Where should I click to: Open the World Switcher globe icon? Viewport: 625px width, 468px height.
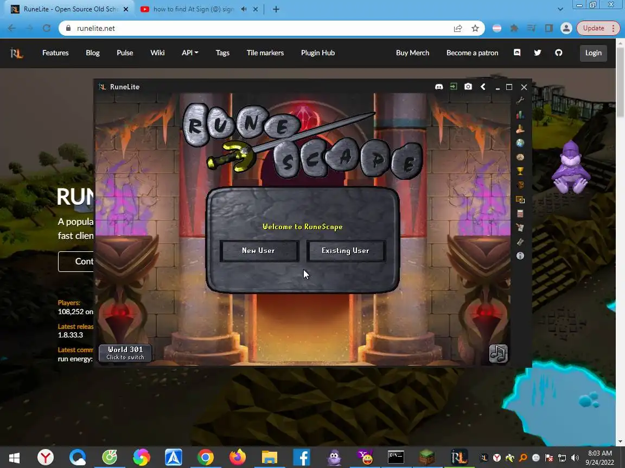click(520, 143)
